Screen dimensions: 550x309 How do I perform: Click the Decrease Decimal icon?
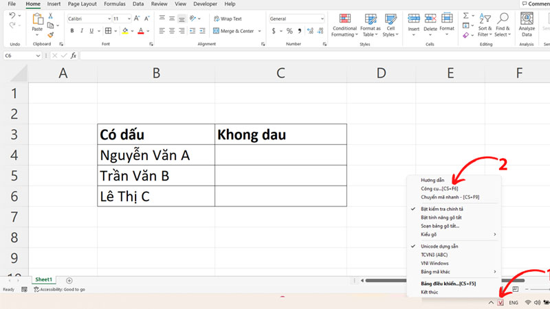pos(320,31)
